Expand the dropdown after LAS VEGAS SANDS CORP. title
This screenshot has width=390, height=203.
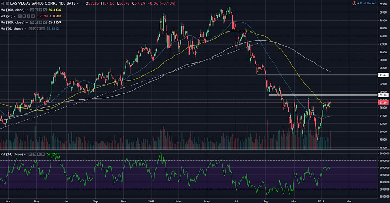coord(77,3)
